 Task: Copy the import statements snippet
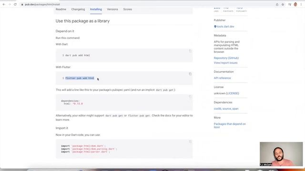190,142
